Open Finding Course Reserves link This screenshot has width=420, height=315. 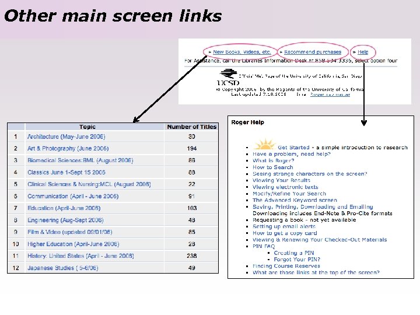click(286, 266)
